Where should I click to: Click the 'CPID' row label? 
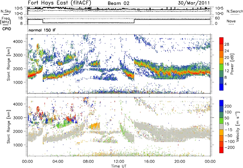tap(7, 29)
